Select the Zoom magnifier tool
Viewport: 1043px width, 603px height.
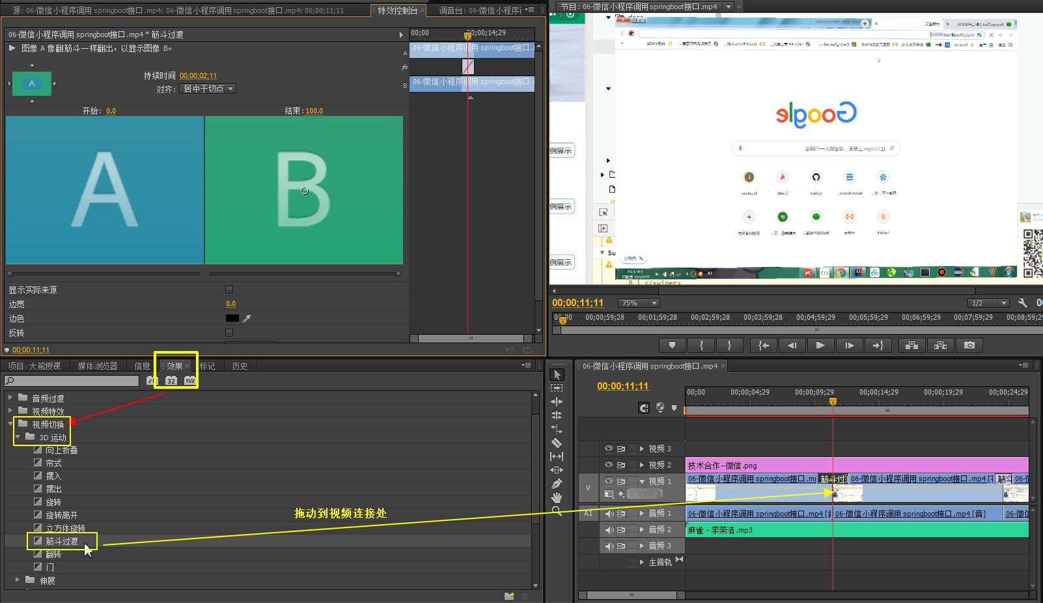point(557,511)
